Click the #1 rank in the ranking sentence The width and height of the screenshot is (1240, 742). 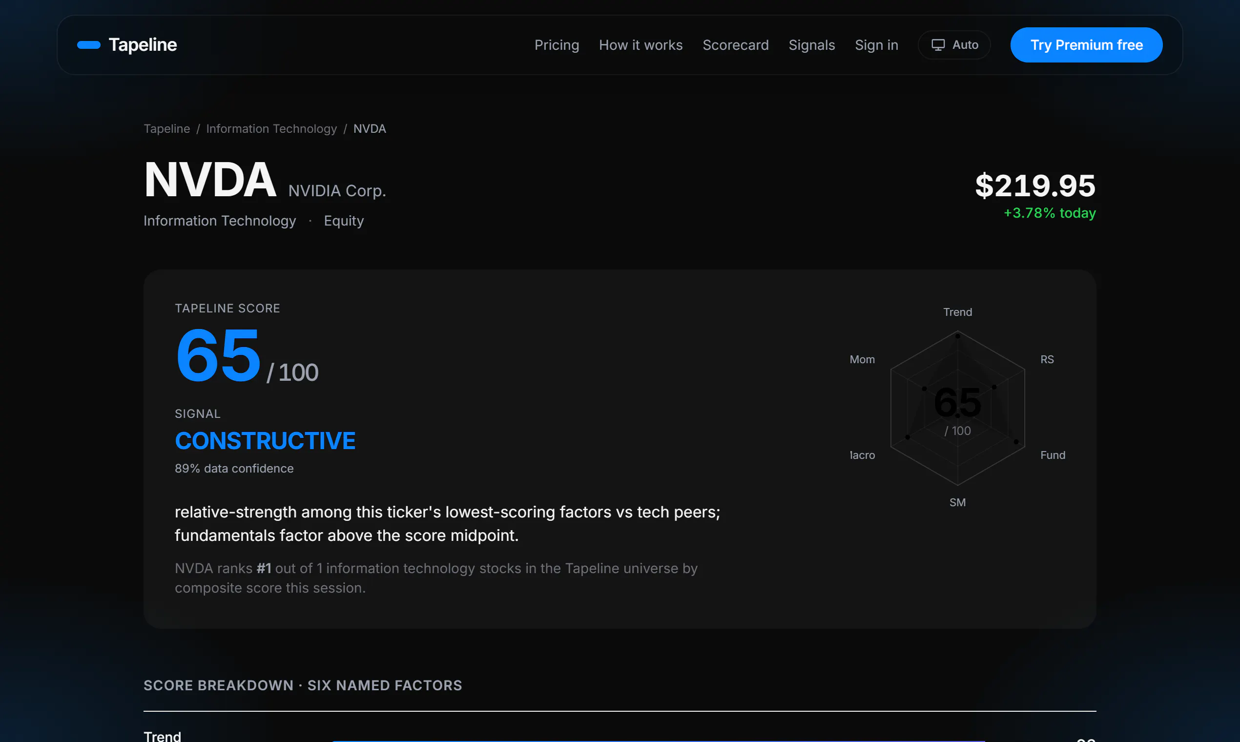coord(264,569)
